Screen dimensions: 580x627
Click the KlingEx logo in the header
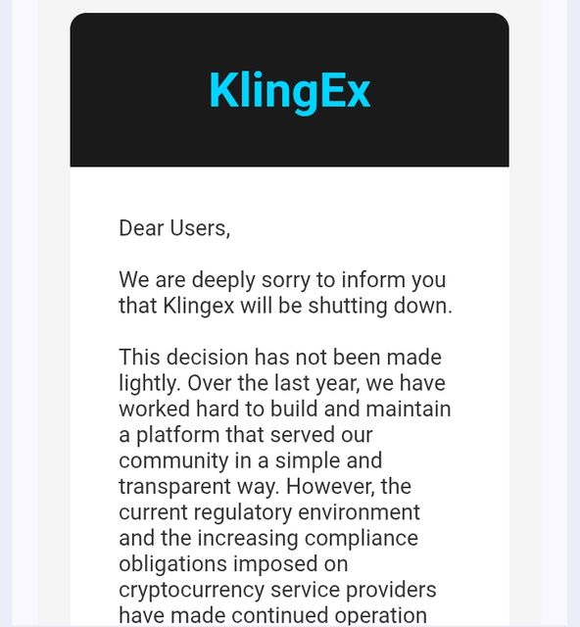click(x=290, y=91)
